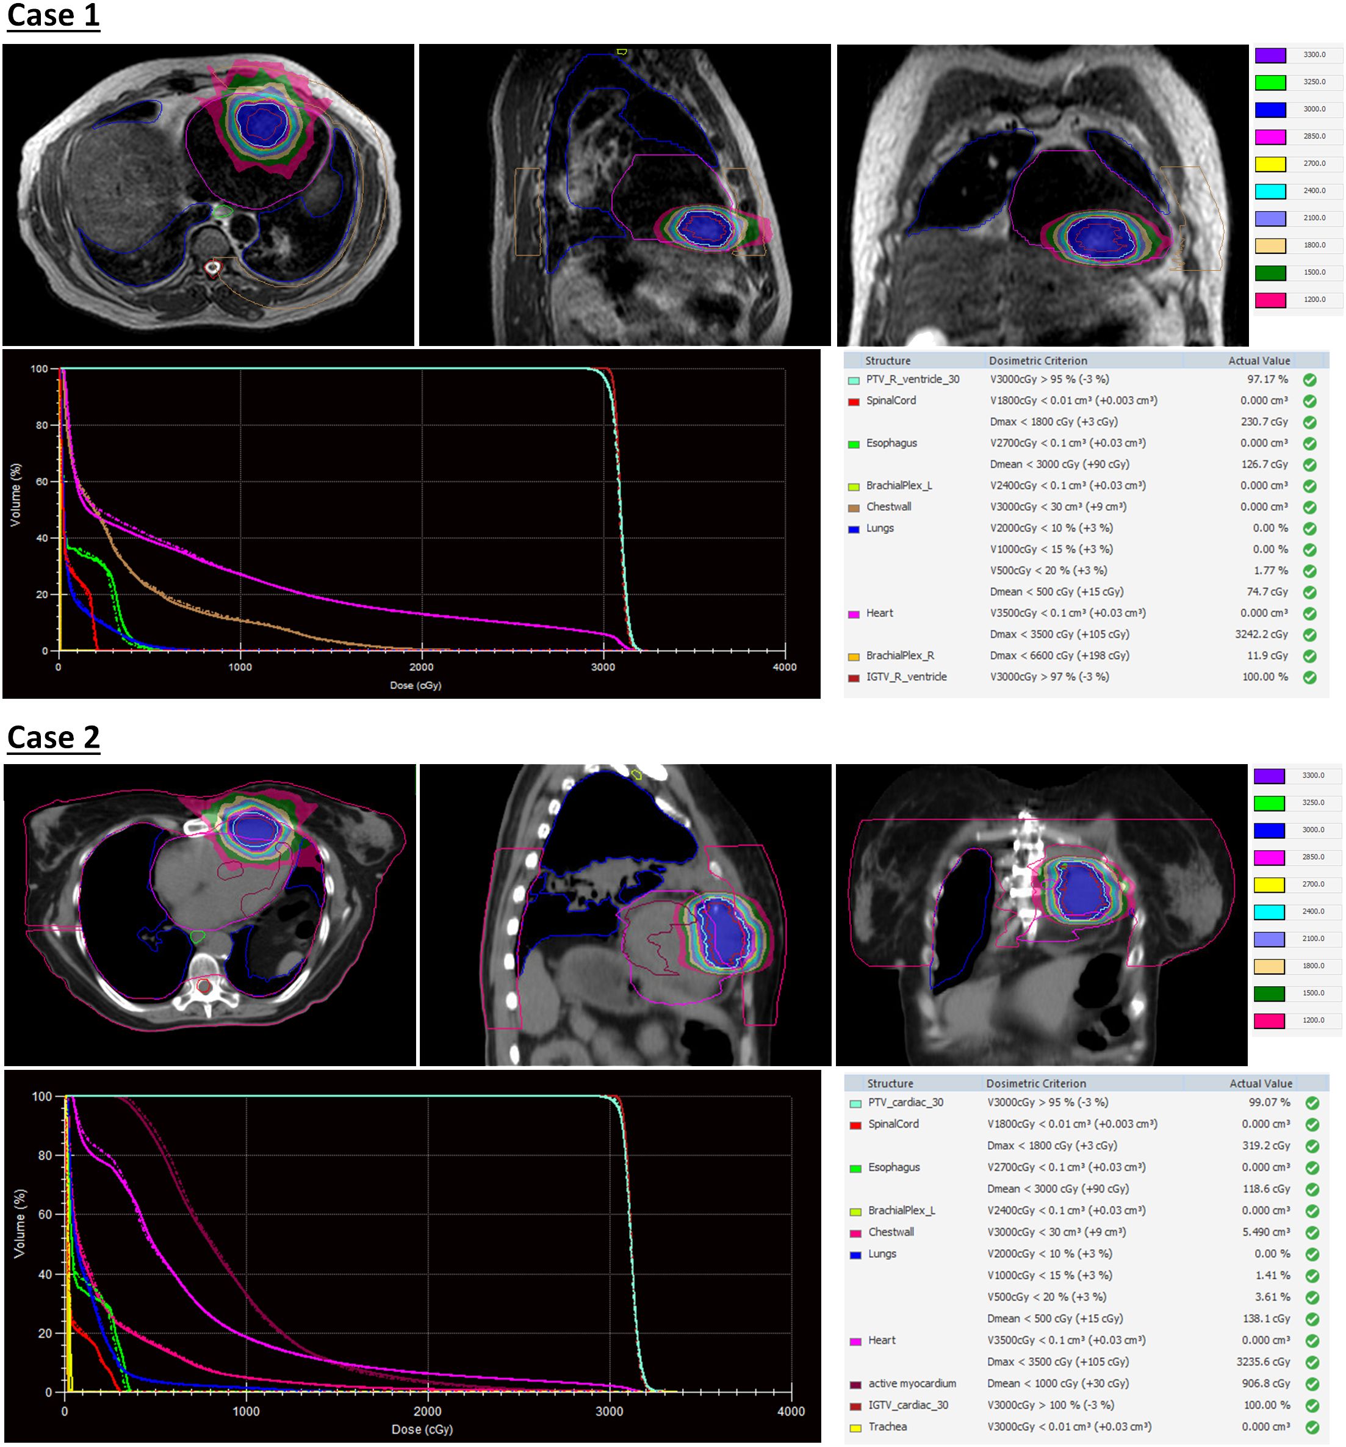
Task: Open the Case 1 sagittal MRI view
Action: 625,195
